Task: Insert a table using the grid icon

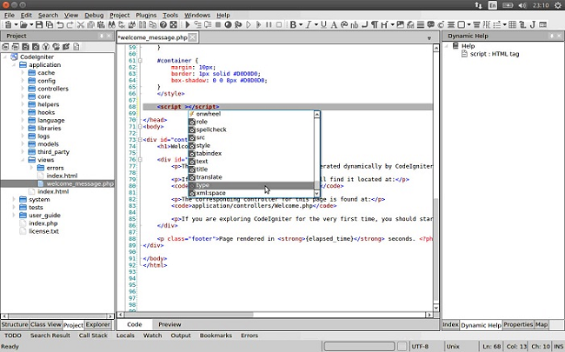Action: pos(512,25)
